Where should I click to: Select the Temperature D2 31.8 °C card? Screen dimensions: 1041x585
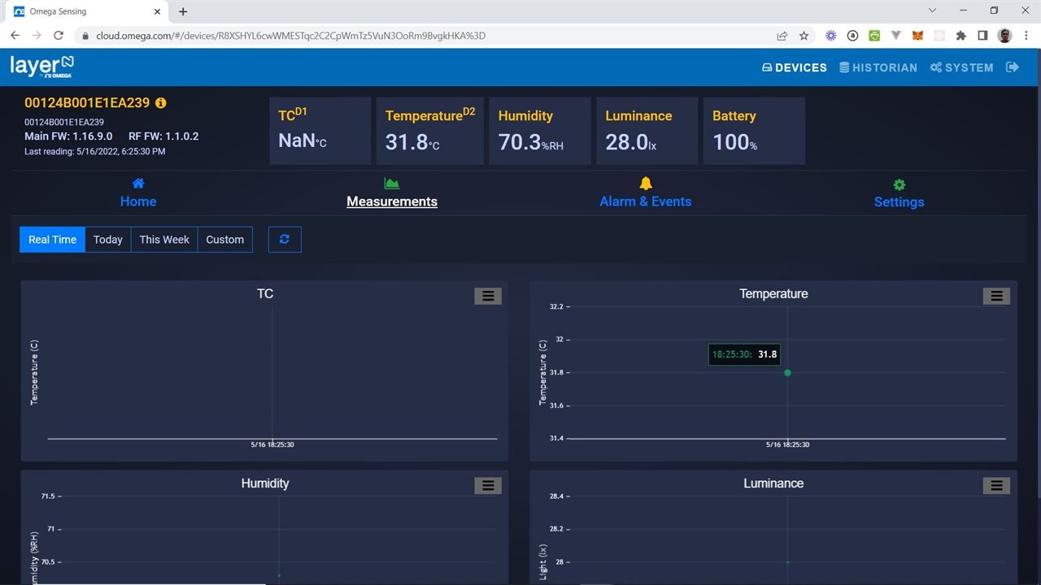tap(430, 131)
